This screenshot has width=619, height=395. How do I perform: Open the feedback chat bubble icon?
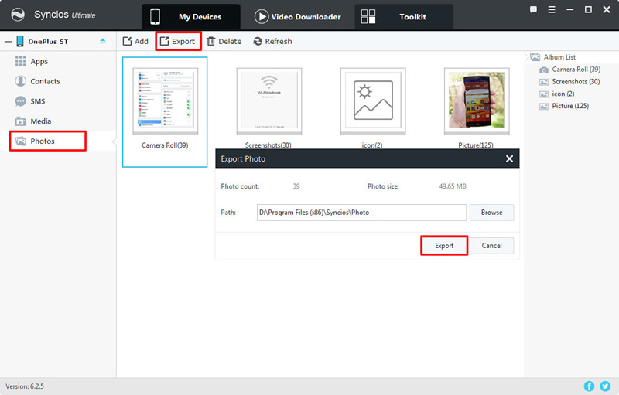[x=533, y=10]
